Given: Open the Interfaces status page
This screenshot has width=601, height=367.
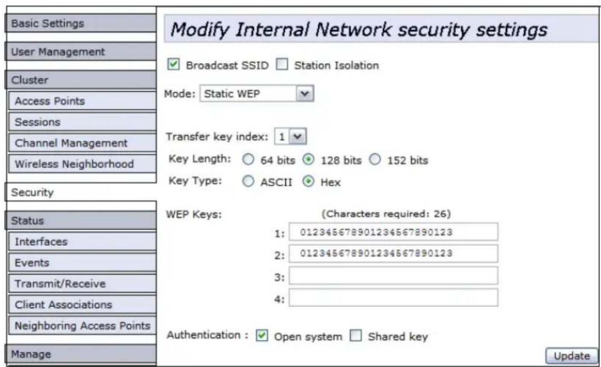Looking at the screenshot, I should (x=83, y=242).
